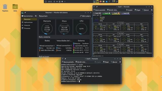Click Buscar in the upper Konsole toolbar
The height and width of the screenshot is (91, 162).
coord(146,10)
